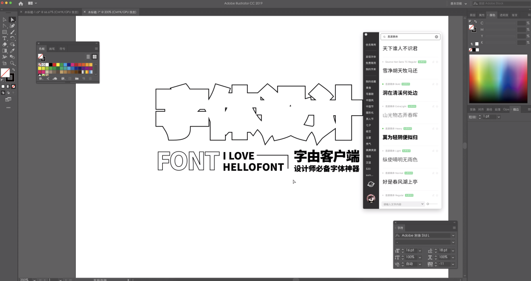Click the Adobe Stock search field

point(501,3)
